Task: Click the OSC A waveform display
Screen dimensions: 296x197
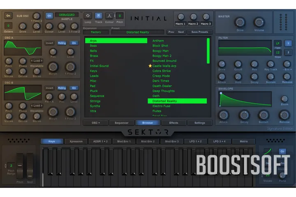Action: tap(23, 48)
